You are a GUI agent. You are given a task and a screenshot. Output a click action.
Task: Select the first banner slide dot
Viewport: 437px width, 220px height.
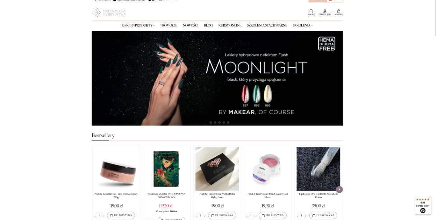211,123
